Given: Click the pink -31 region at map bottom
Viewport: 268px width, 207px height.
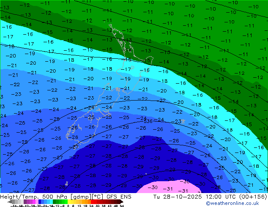Looking at the screenshot, I should 168,187.
